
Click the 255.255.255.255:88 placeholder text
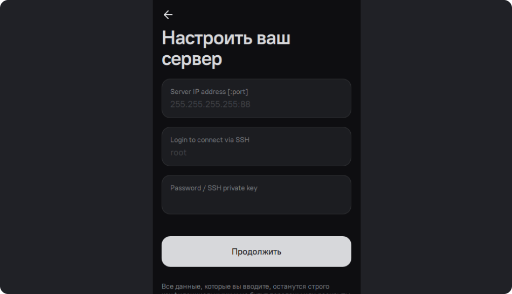tap(210, 104)
